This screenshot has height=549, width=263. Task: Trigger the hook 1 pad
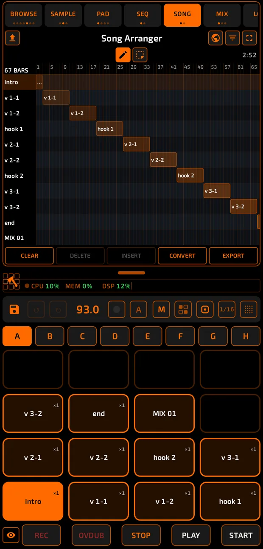click(230, 501)
